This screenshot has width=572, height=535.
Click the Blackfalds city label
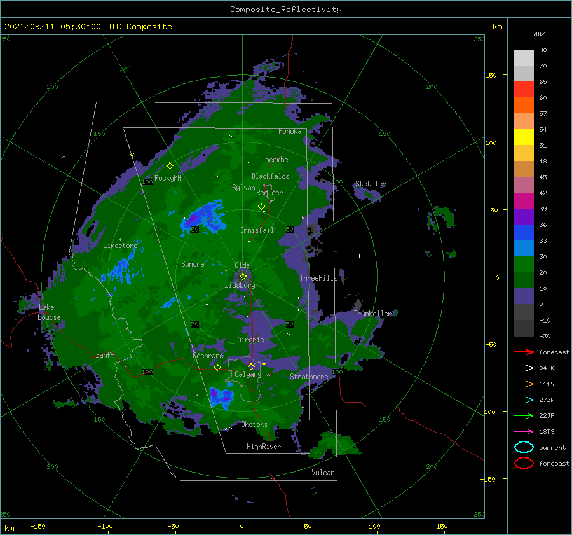click(x=270, y=176)
